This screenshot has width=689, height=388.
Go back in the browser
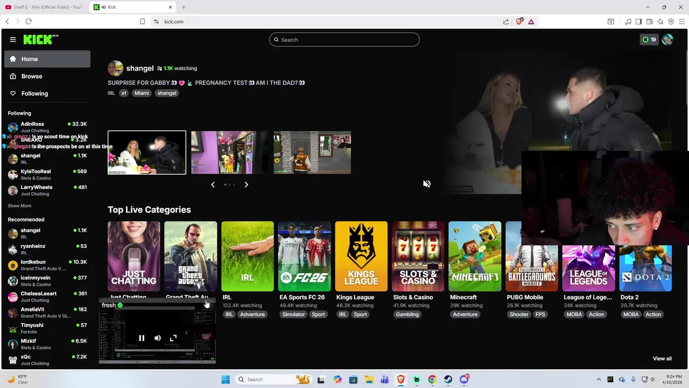click(x=7, y=22)
